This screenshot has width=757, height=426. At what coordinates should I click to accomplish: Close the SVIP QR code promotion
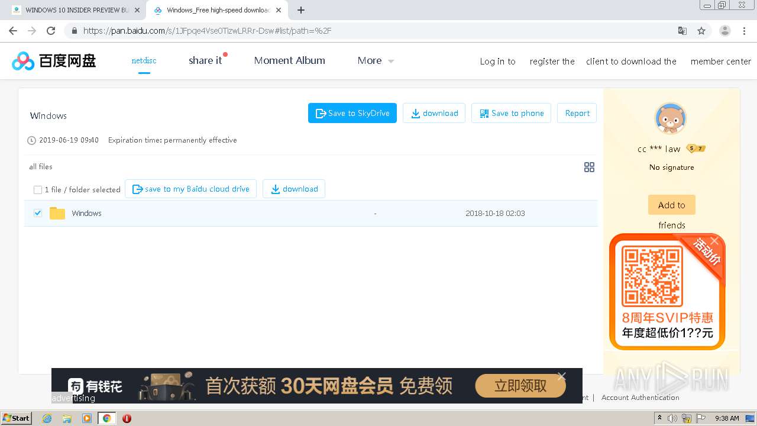(x=714, y=240)
